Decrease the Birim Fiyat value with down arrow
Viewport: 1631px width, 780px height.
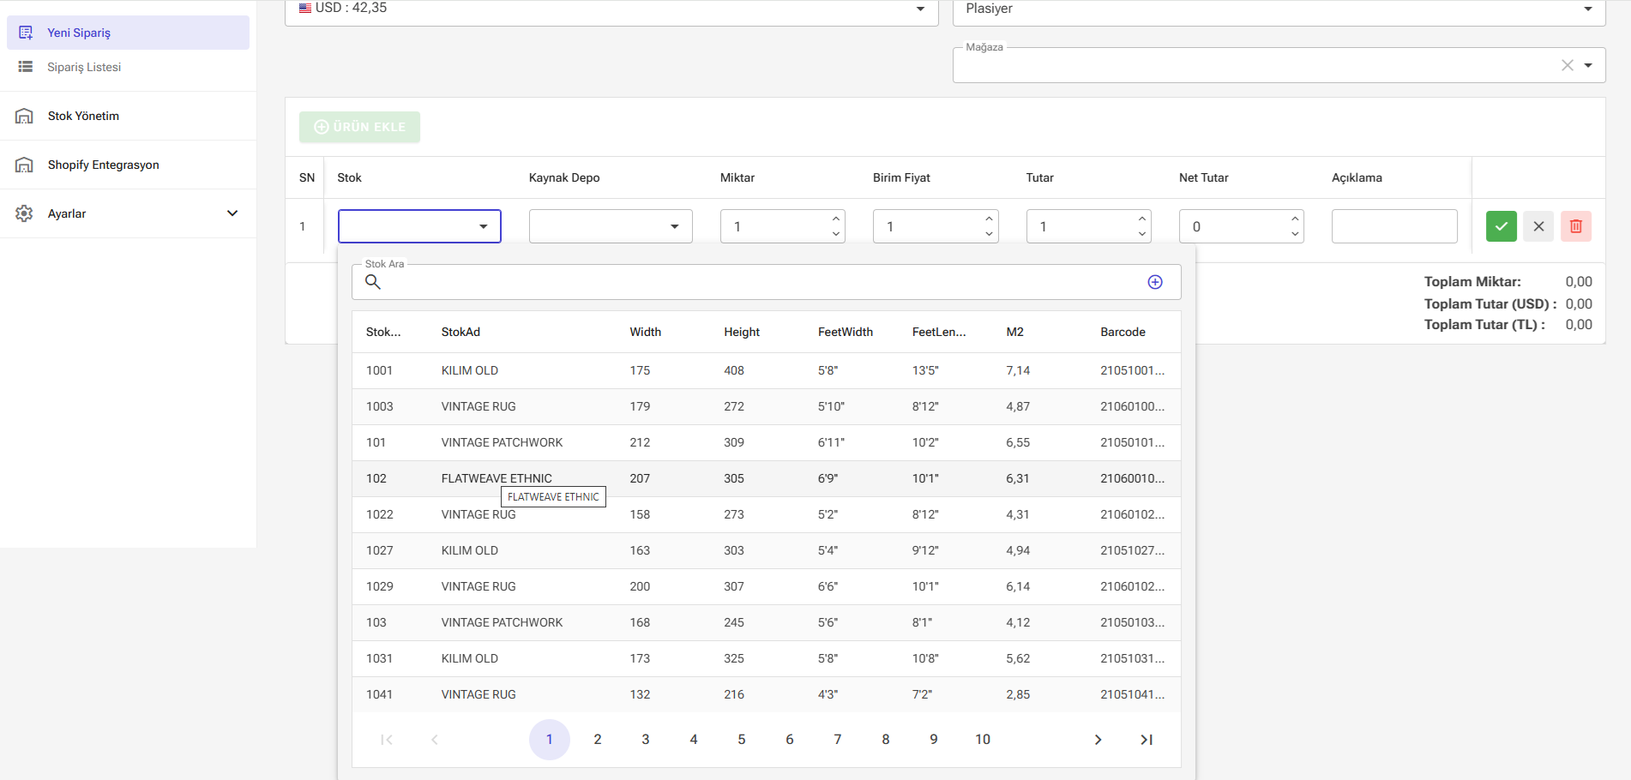pos(989,234)
